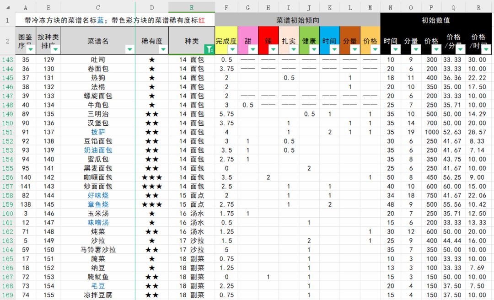The height and width of the screenshot is (300, 494).
Task: Click the blue 披萨 recipe cell
Action: (98, 132)
